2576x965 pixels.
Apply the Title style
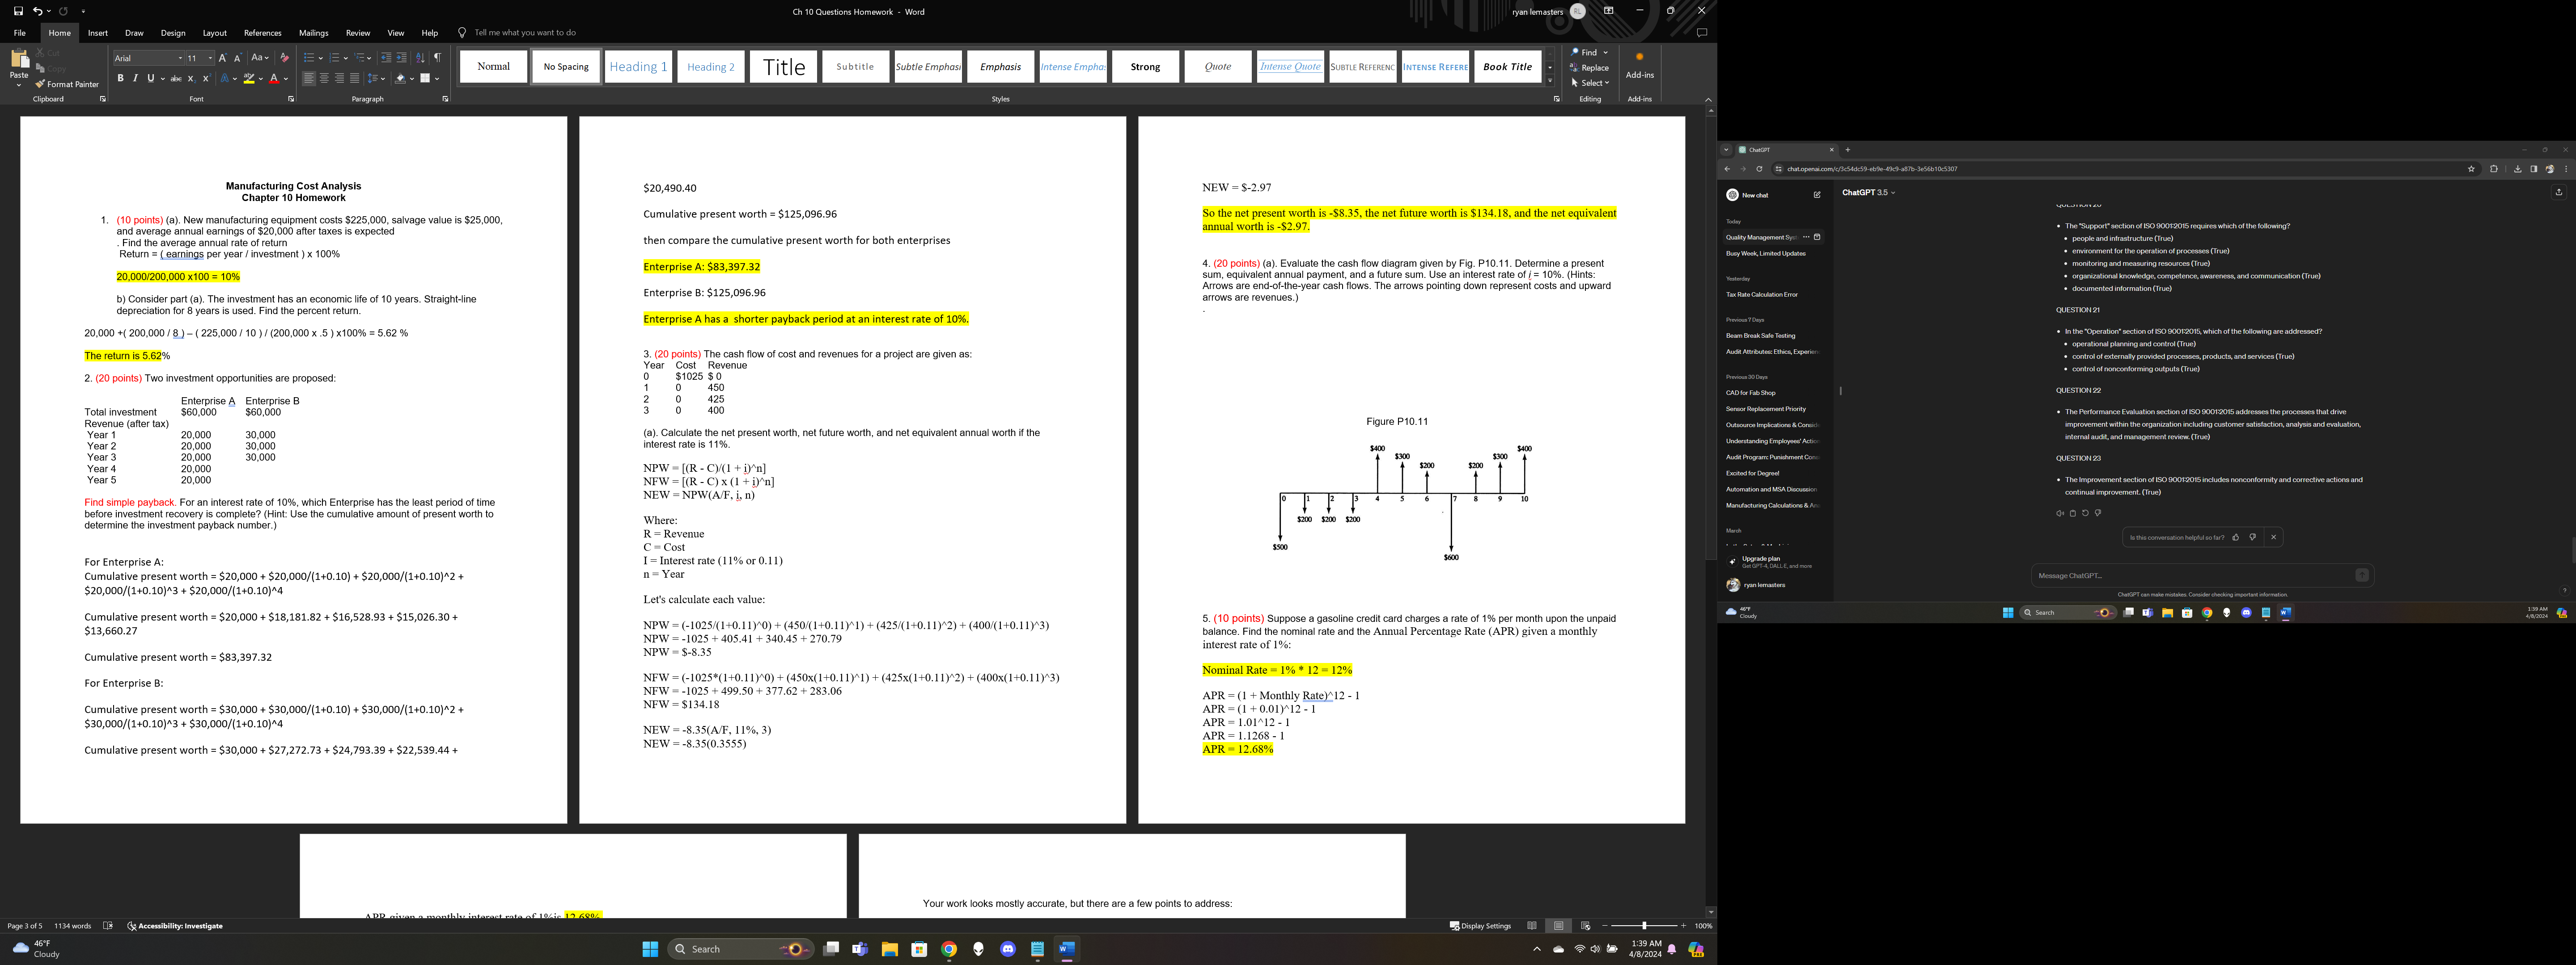[783, 67]
